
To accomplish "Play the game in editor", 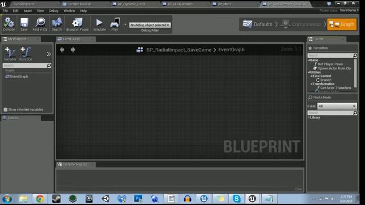I will (115, 24).
